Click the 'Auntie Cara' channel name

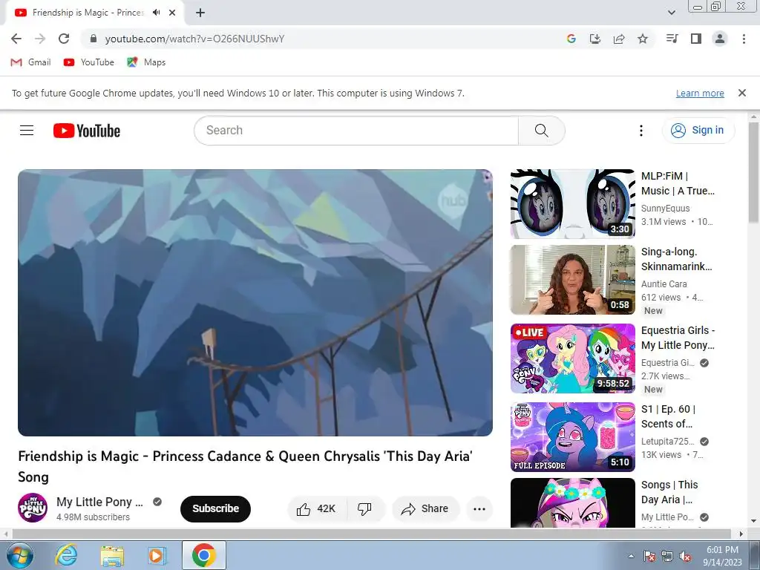click(664, 284)
